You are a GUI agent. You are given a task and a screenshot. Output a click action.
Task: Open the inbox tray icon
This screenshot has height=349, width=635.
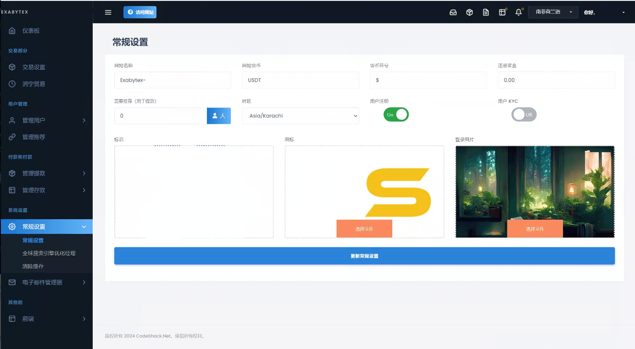pos(453,12)
